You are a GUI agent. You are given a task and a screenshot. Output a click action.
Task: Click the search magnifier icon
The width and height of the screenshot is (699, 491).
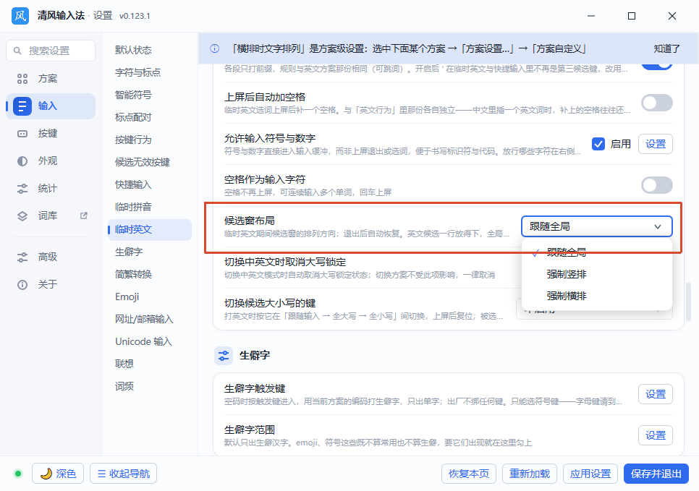pos(17,51)
